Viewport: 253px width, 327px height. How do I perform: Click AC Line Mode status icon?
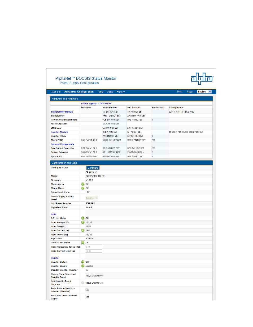click(x=83, y=218)
